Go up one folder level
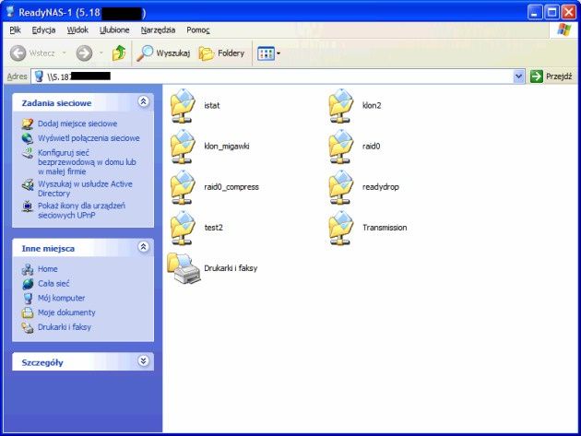 tap(119, 53)
